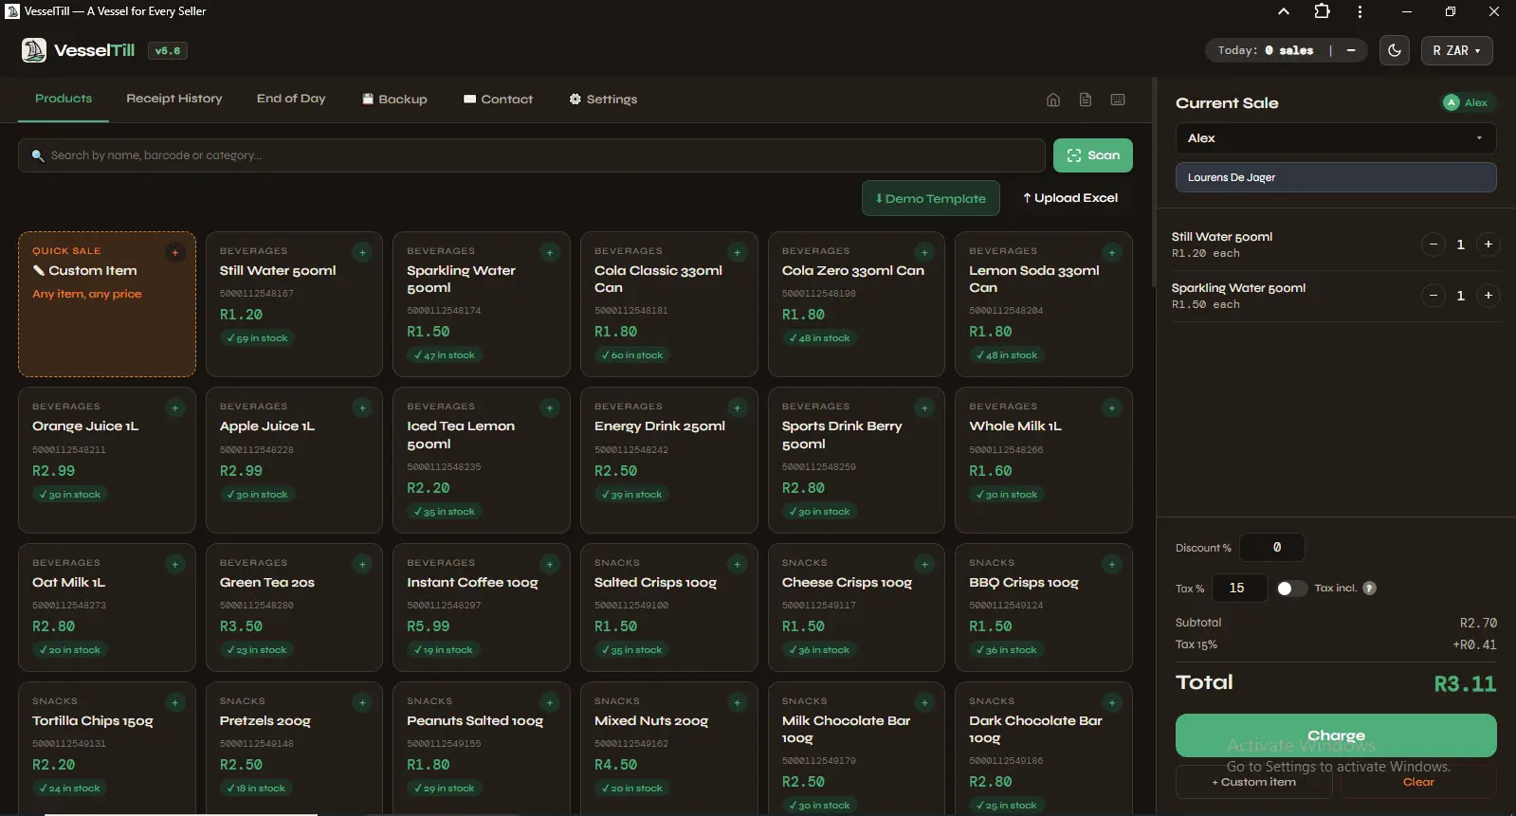
Task: Click the Quick Sale Custom Item plus icon
Action: 174,252
